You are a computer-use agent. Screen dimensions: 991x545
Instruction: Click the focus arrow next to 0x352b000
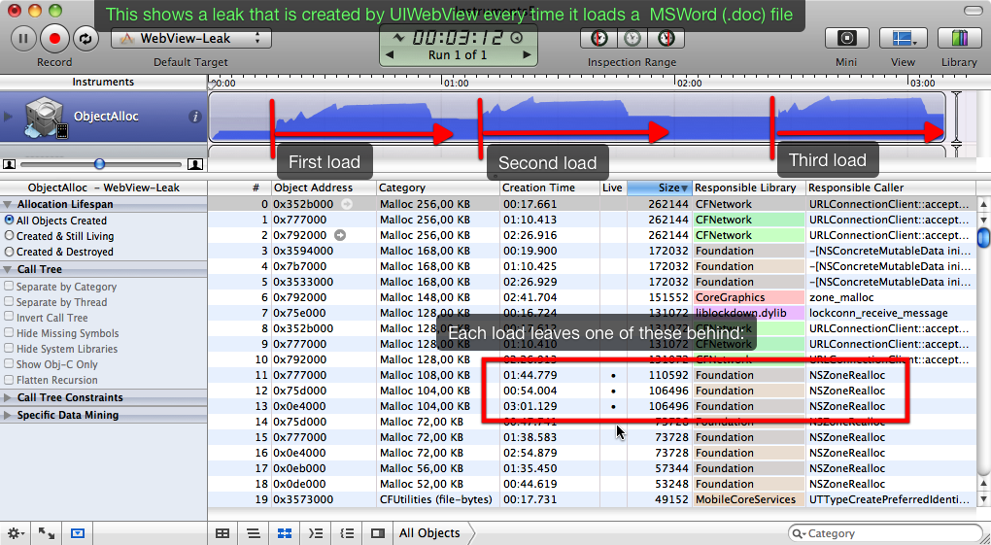click(346, 204)
